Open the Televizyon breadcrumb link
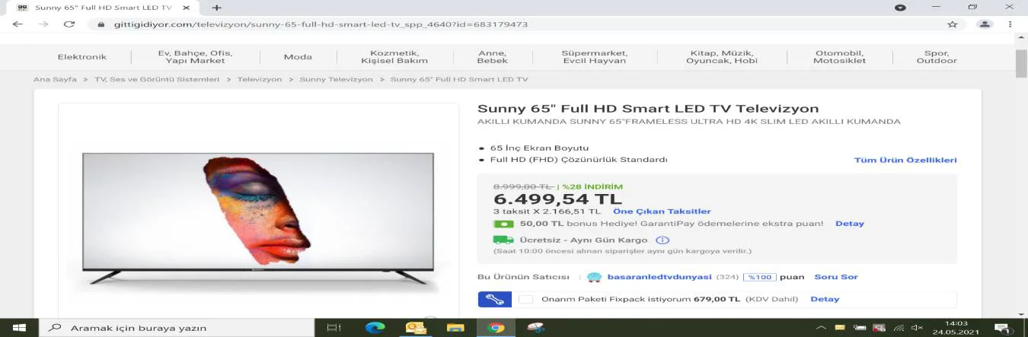 (x=260, y=79)
